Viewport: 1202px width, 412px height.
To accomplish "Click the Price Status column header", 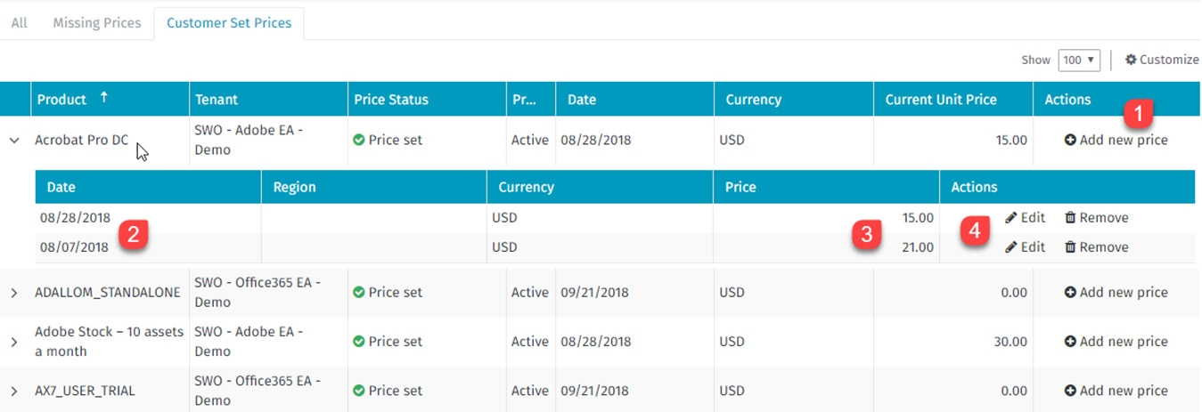I will (390, 100).
